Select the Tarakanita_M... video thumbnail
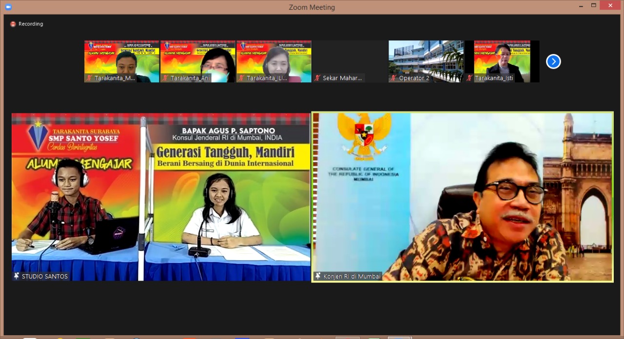Image resolution: width=624 pixels, height=339 pixels. 122,61
